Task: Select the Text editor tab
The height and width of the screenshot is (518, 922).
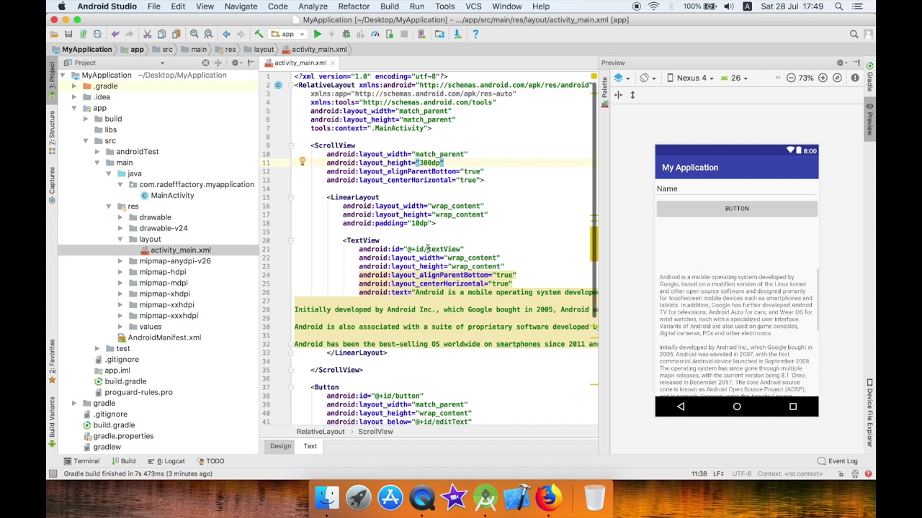Action: 310,446
